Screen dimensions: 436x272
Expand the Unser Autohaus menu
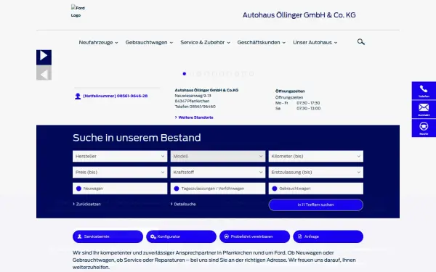(315, 43)
